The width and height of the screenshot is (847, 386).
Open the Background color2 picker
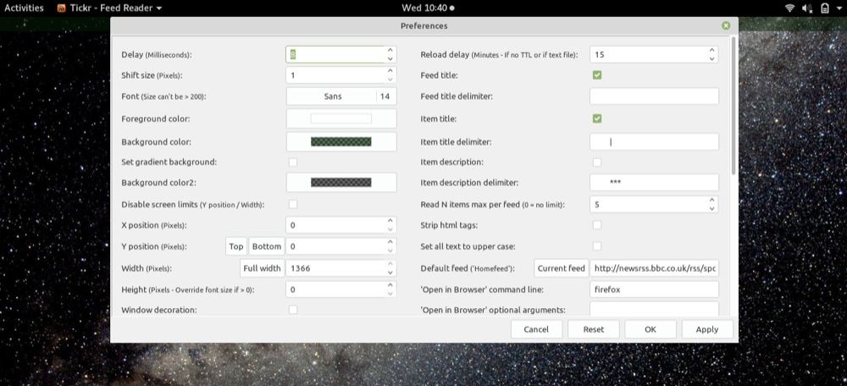tap(341, 183)
